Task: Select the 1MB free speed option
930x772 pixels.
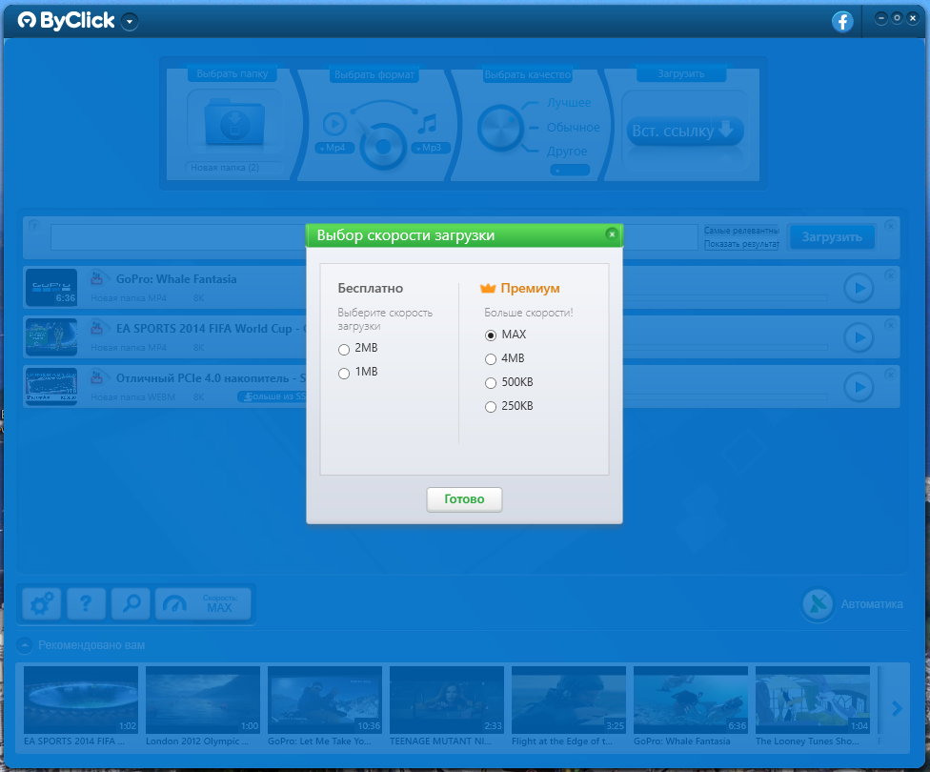Action: click(x=344, y=374)
